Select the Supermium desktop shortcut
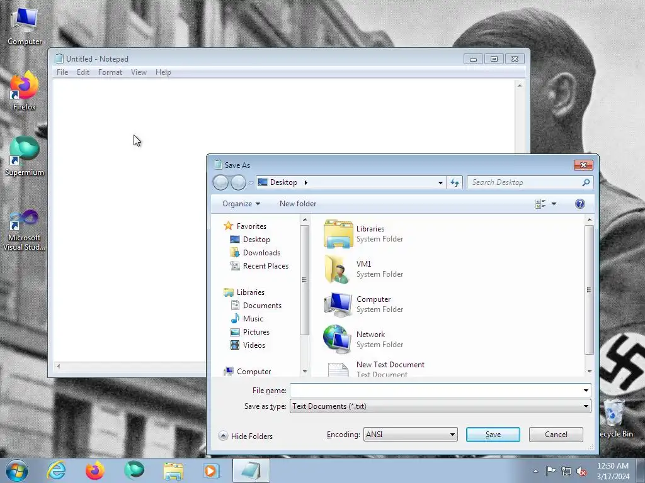The width and height of the screenshot is (645, 483). click(25, 156)
